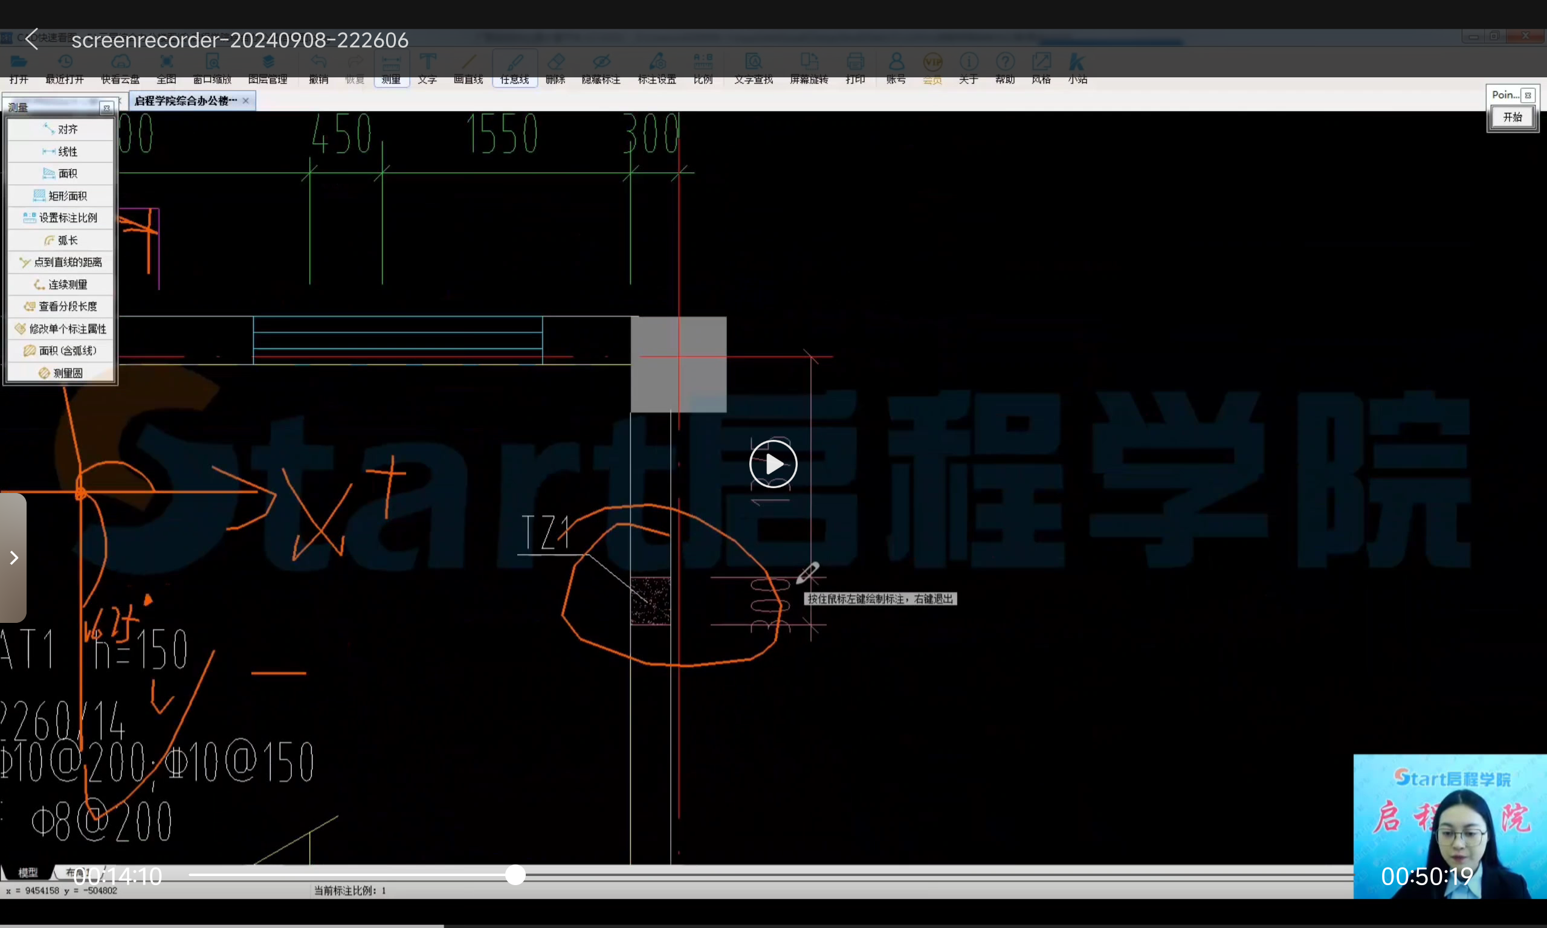The height and width of the screenshot is (928, 1547).
Task: Open 标注设置 annotation settings
Action: [x=656, y=68]
